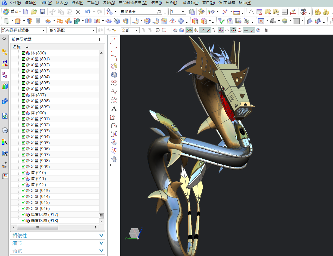The width and height of the screenshot is (333, 256).
Task: Toggle the checkbox for 体 (911)
Action: (23, 179)
